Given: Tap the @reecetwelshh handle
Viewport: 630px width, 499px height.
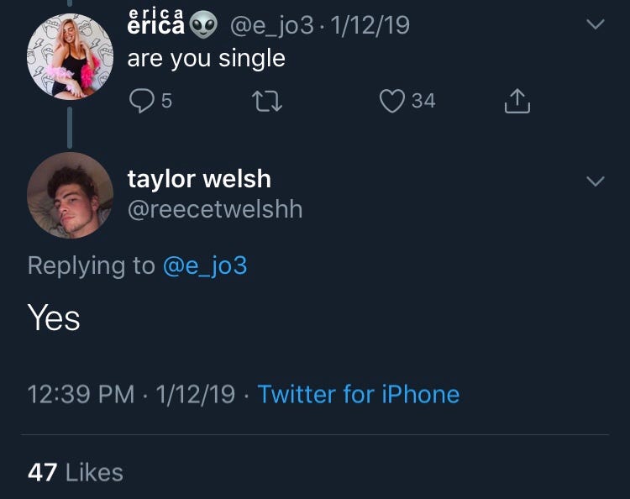Looking at the screenshot, I should coord(214,207).
